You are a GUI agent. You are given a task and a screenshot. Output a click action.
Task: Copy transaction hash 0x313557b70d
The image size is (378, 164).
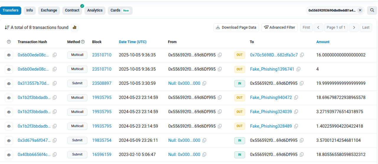55,83
